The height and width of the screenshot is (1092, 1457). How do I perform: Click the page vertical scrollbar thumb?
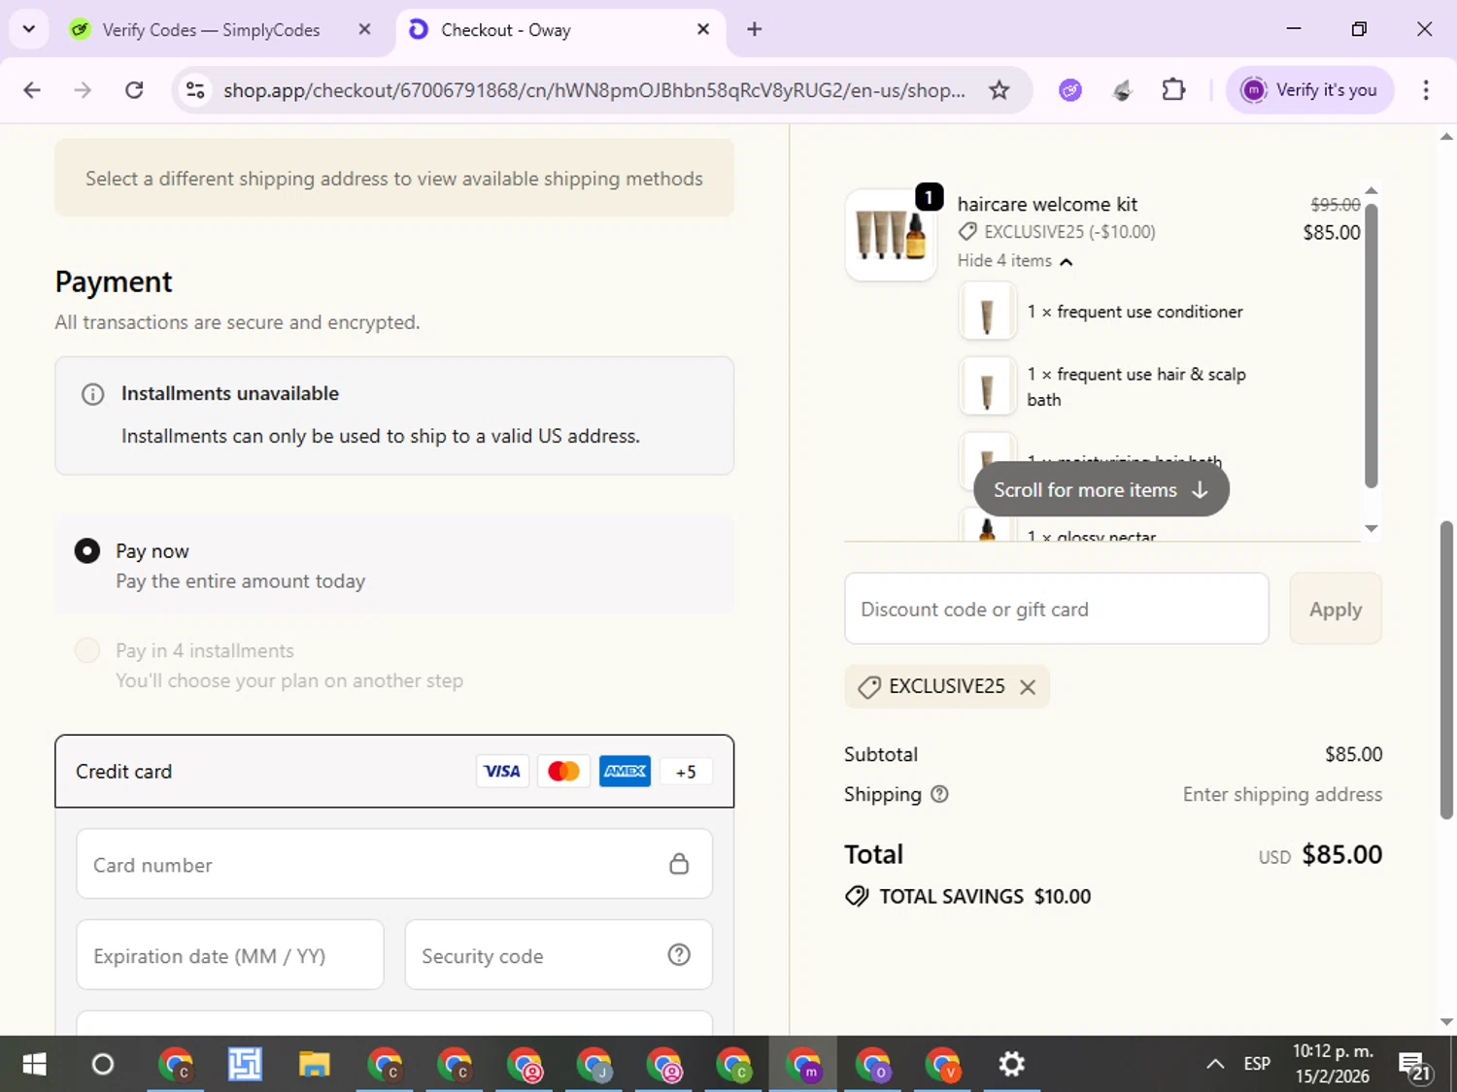coord(1446,670)
